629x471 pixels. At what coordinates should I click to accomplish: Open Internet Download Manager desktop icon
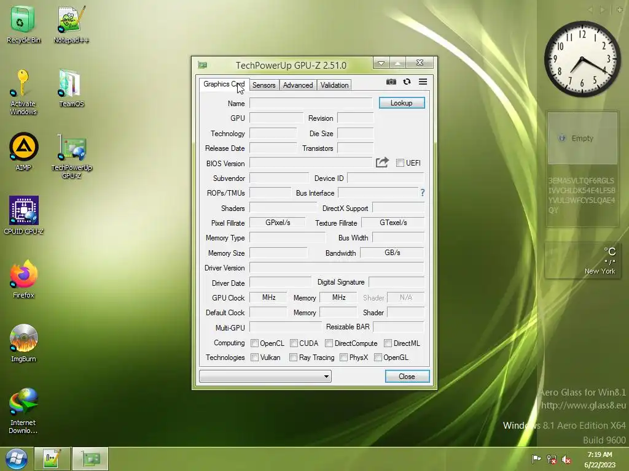point(23,411)
